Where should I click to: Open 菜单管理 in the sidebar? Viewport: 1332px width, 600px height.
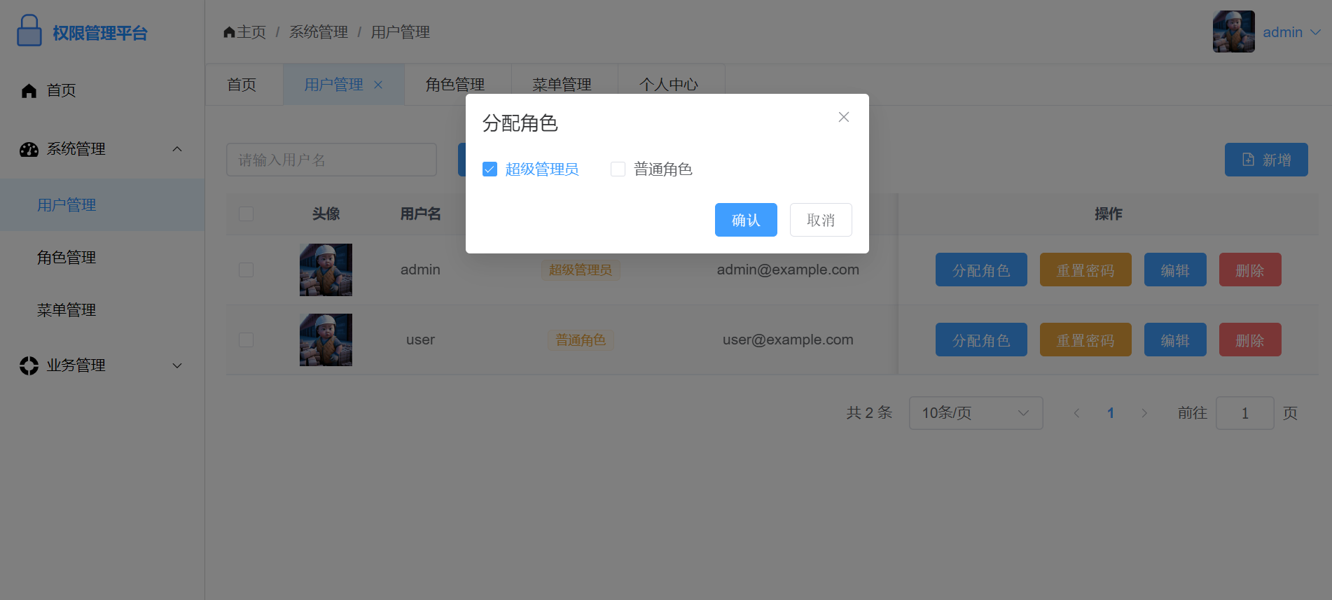pyautogui.click(x=67, y=310)
